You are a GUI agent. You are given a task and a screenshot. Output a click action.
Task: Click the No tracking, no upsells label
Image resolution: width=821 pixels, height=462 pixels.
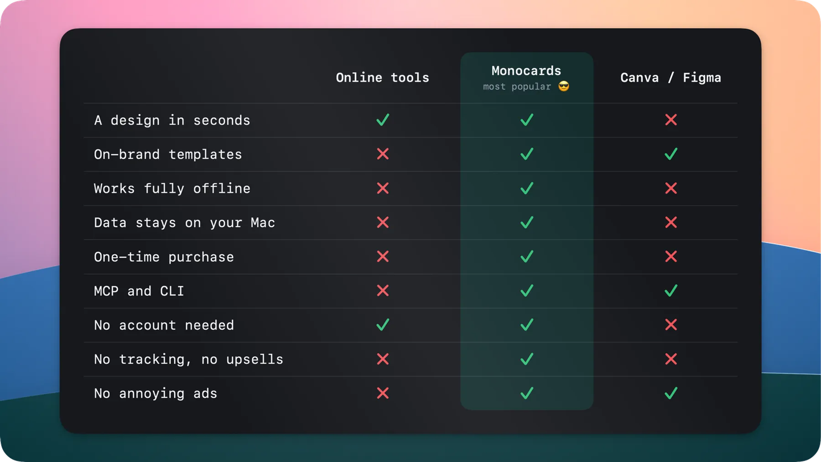188,360
